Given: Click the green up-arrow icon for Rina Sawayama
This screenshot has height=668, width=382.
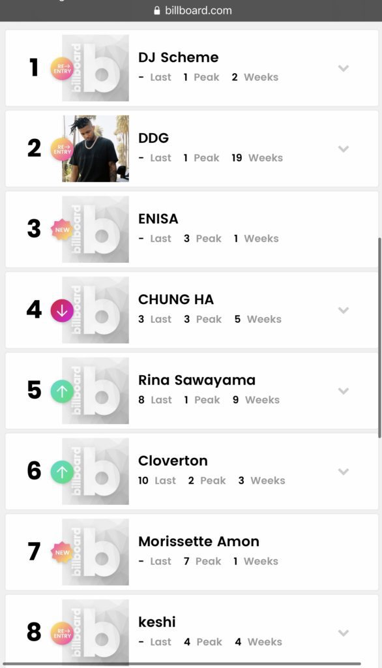Looking at the screenshot, I should (62, 391).
